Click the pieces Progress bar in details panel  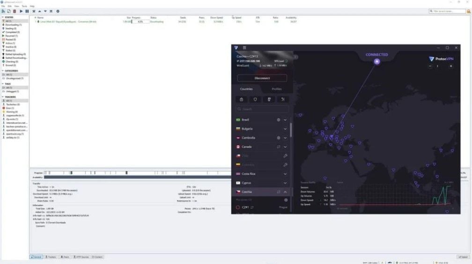pyautogui.click(x=137, y=173)
